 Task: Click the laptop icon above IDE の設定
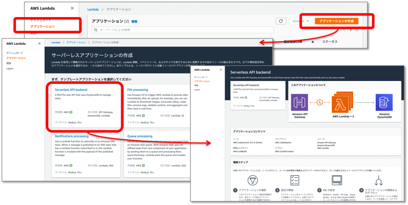tap(337, 180)
